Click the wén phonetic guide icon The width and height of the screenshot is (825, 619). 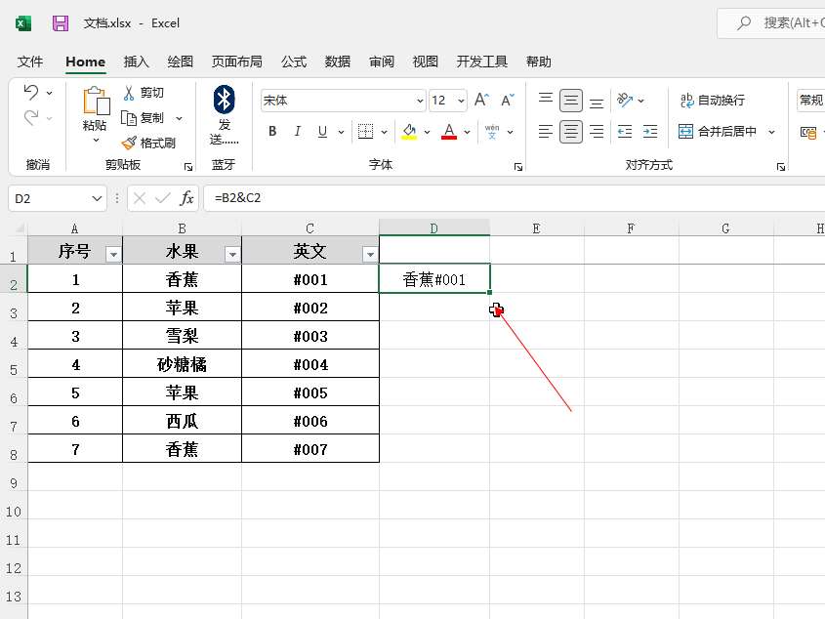(x=492, y=131)
